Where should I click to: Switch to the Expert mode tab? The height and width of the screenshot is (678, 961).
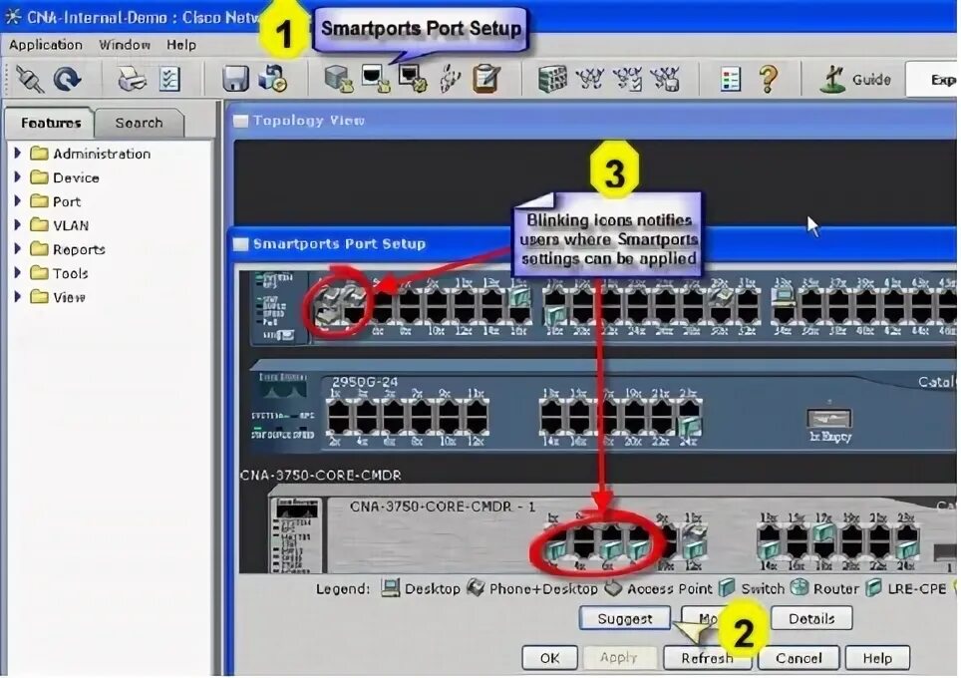[935, 79]
